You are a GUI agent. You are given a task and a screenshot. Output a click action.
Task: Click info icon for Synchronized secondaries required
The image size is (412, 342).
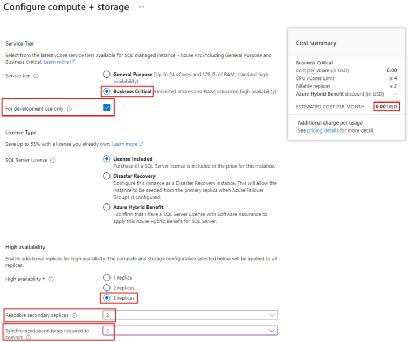pos(28,338)
